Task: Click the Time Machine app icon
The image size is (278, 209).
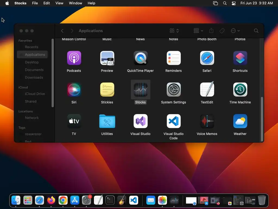Action: click(240, 90)
